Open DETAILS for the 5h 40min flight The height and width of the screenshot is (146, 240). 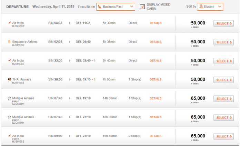click(156, 61)
